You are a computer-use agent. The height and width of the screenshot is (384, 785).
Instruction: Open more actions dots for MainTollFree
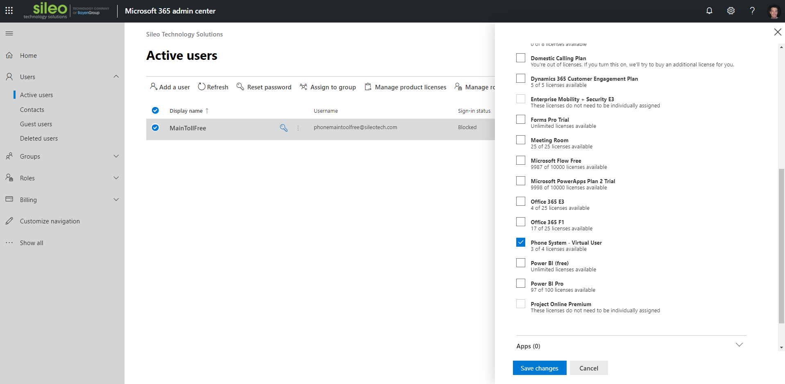tap(298, 128)
